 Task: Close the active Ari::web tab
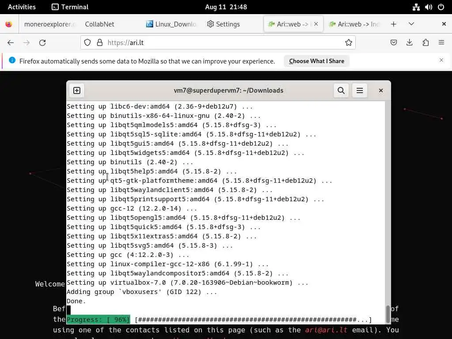pos(316,24)
